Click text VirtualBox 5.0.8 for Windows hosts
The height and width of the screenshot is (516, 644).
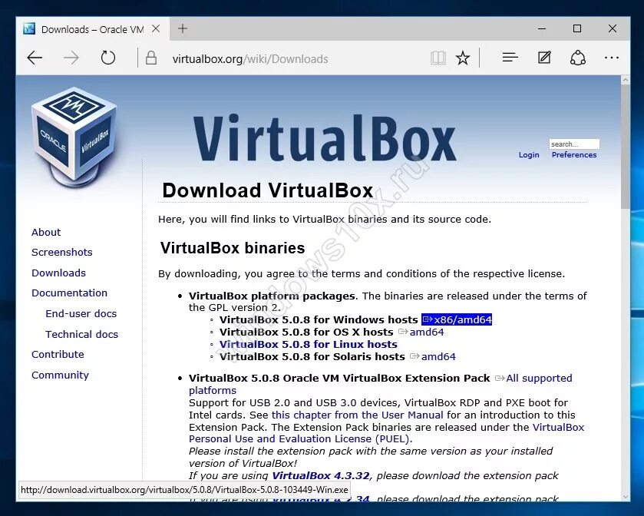pos(319,319)
